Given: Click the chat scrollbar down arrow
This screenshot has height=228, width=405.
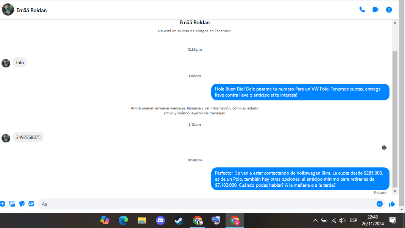Looking at the screenshot, I should tap(395, 191).
